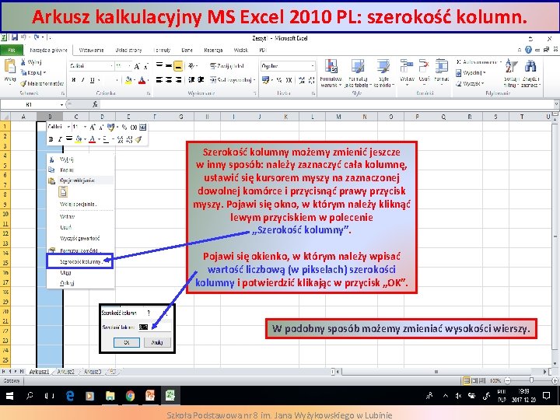Open the Formatowanie warunkowe icon

tap(331, 66)
